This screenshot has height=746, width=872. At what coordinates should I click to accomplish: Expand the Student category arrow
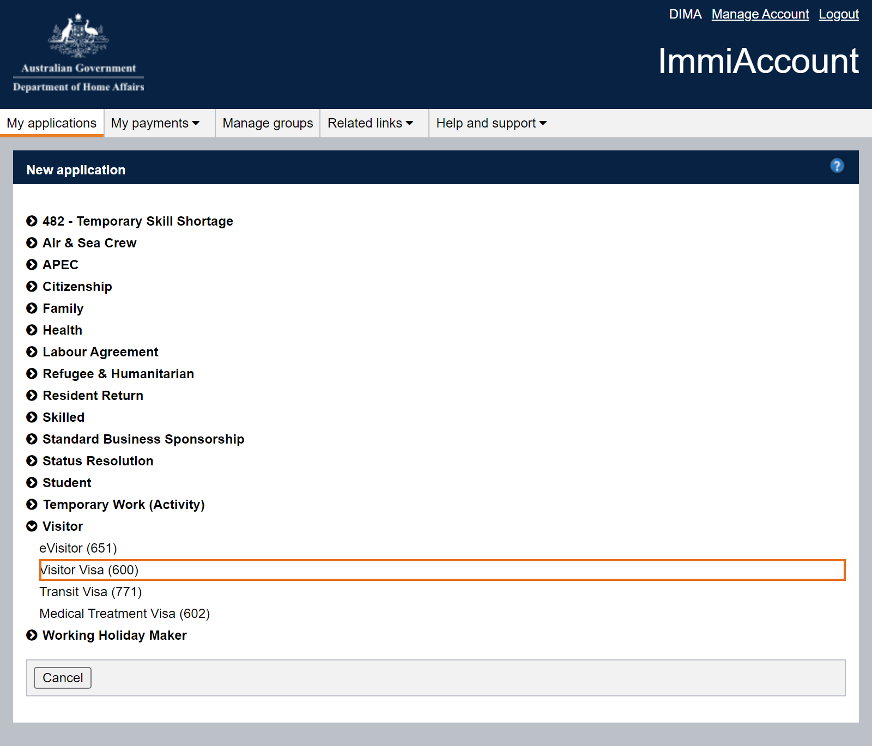pos(32,483)
